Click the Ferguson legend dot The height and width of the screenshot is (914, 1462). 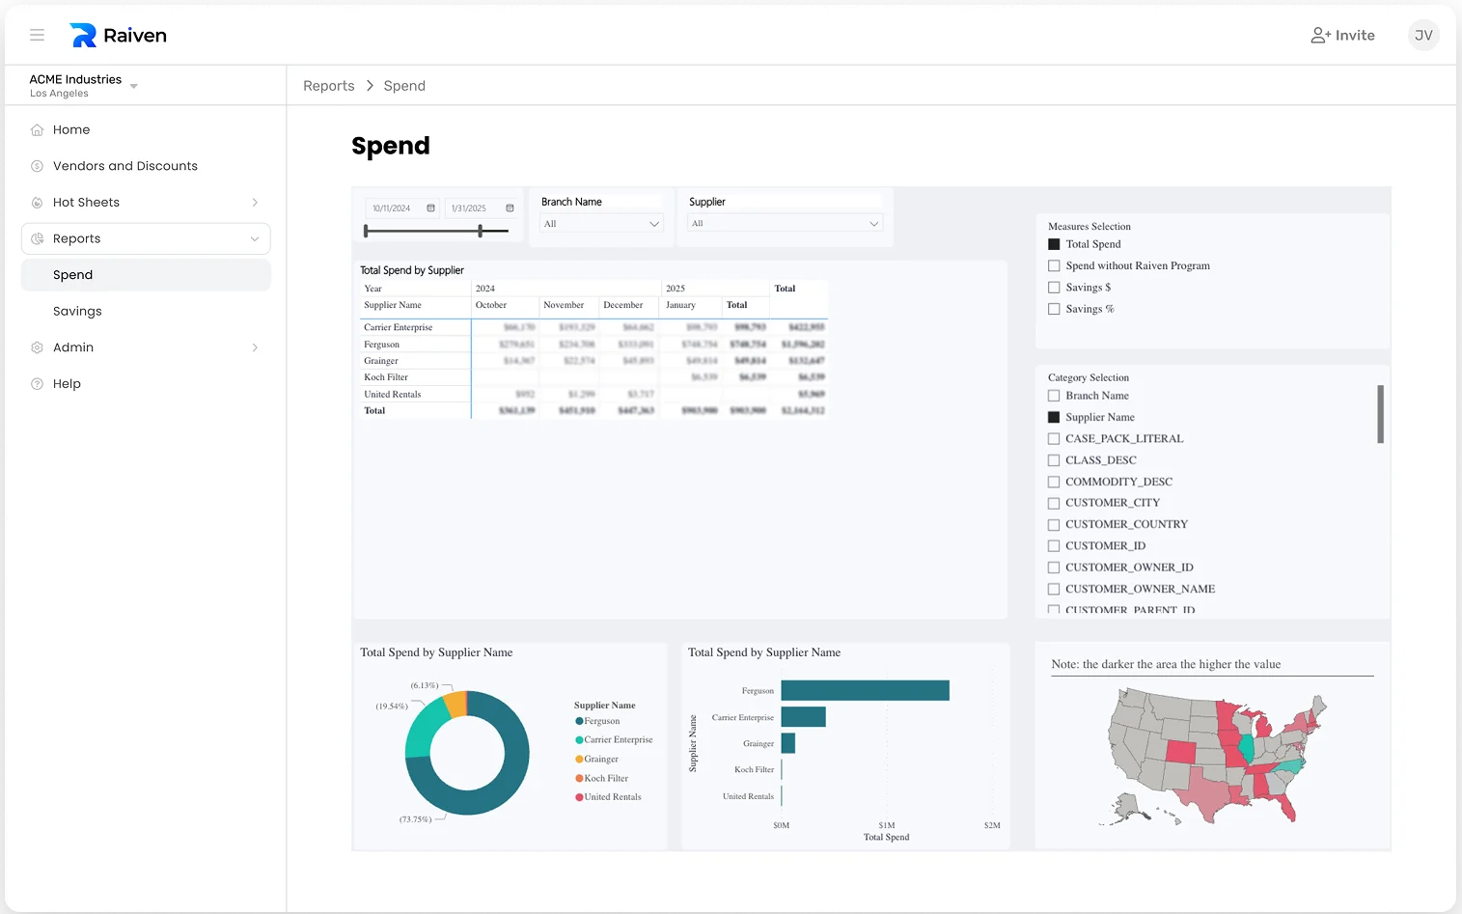pyautogui.click(x=579, y=721)
